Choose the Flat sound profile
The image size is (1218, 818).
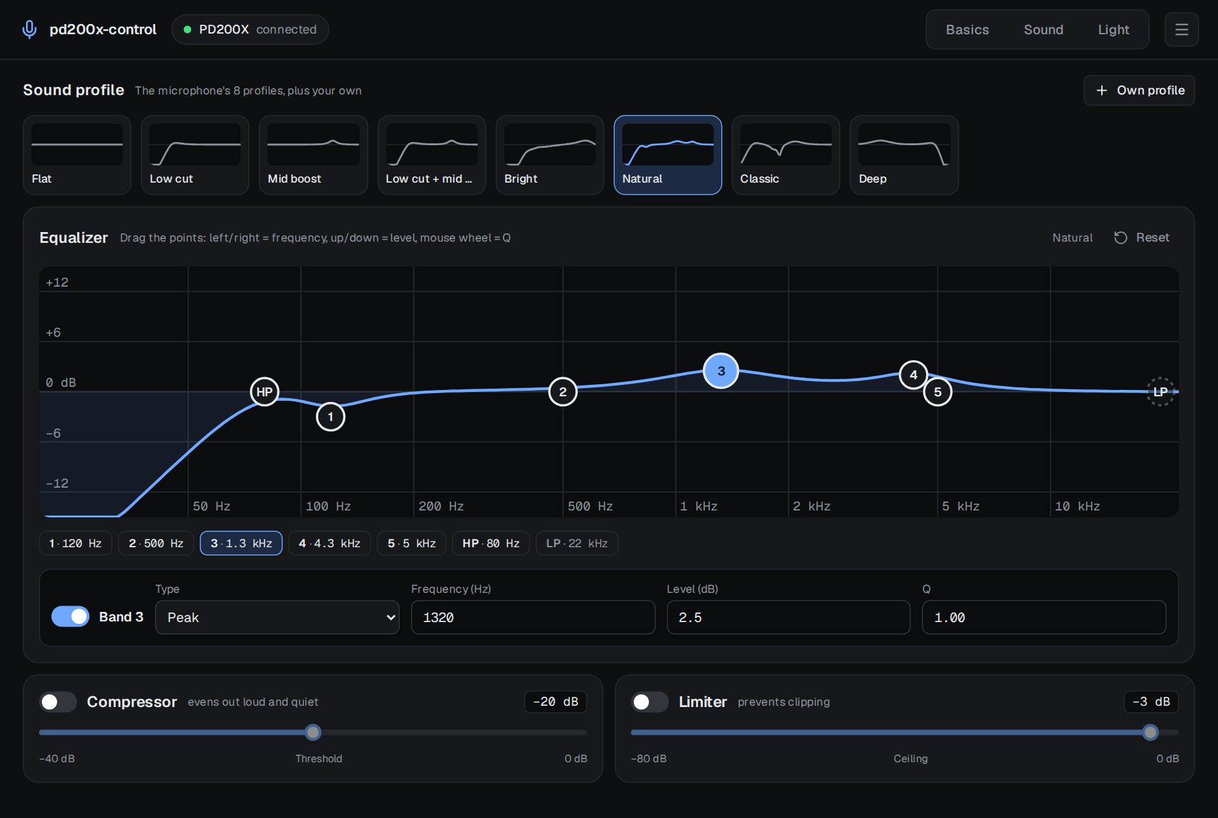77,155
